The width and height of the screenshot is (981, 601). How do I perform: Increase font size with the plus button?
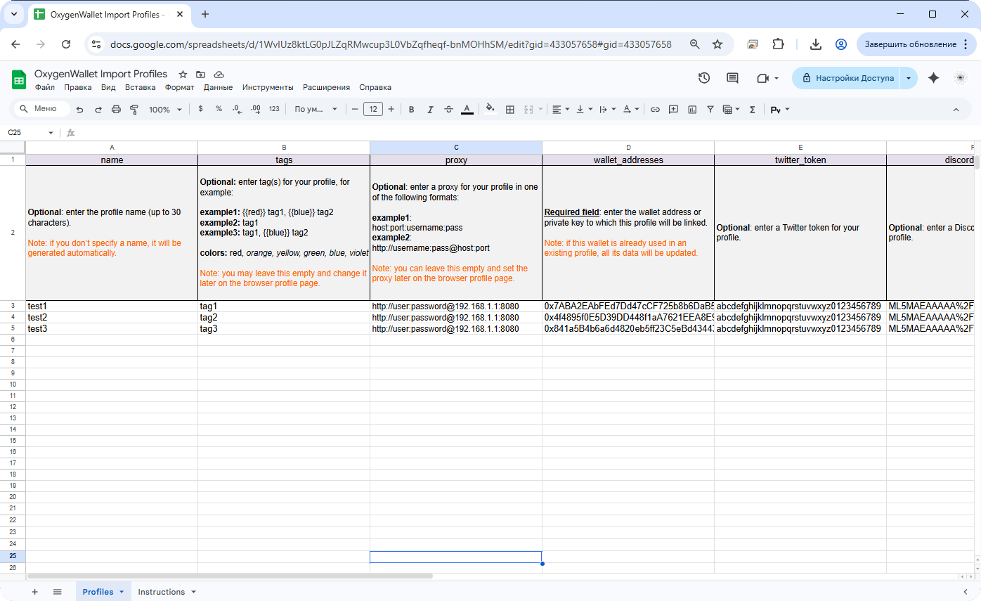click(x=391, y=109)
